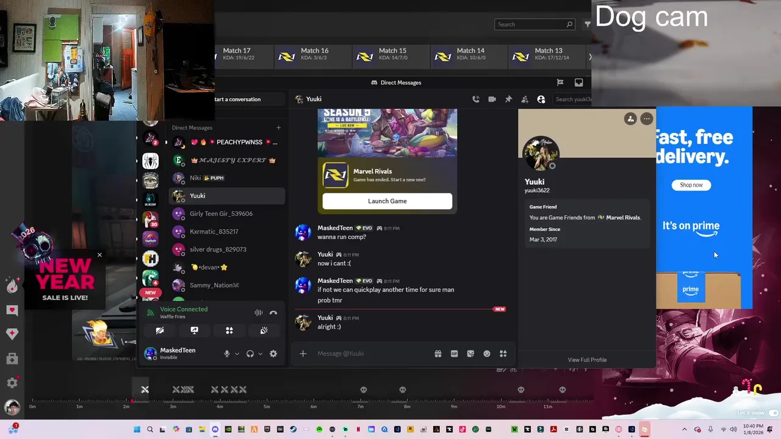781x439 pixels.
Task: Open the flag icon beside the Discord inbox
Action: (x=560, y=82)
